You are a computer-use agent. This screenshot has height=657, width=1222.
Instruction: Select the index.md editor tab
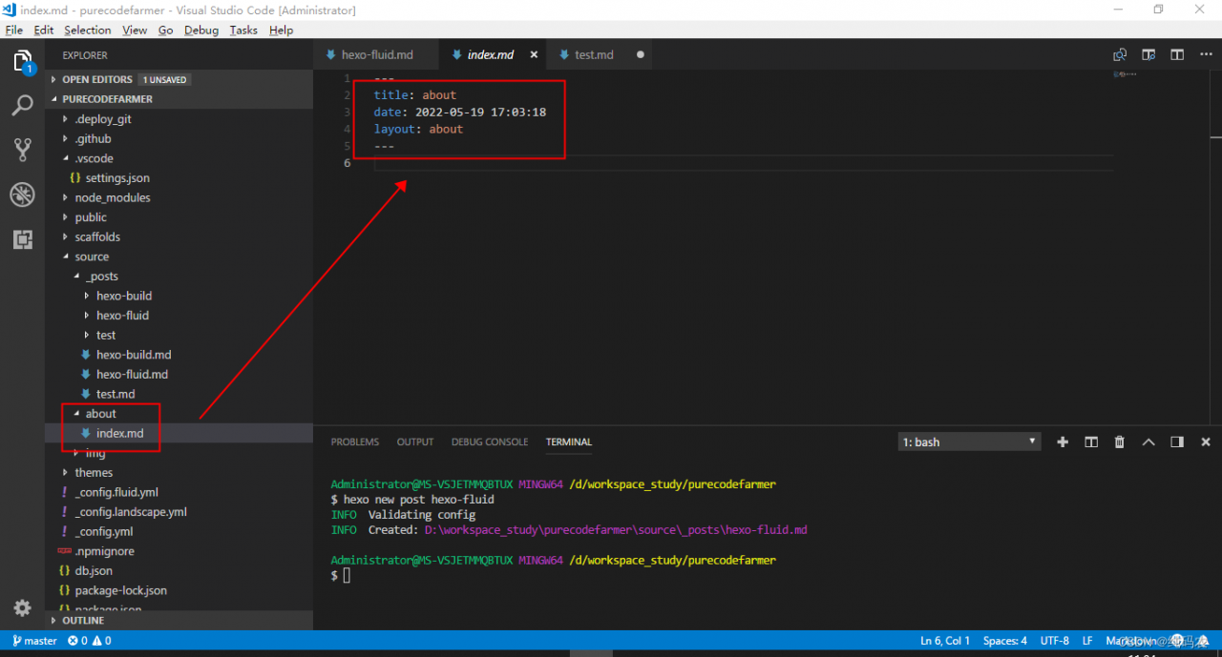(x=493, y=55)
